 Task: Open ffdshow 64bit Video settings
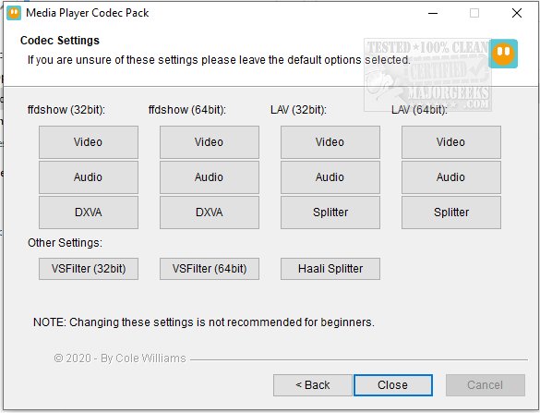[210, 142]
